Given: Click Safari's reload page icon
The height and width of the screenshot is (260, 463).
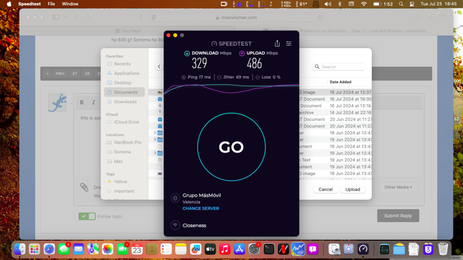Looking at the screenshot, I should pos(319,18).
